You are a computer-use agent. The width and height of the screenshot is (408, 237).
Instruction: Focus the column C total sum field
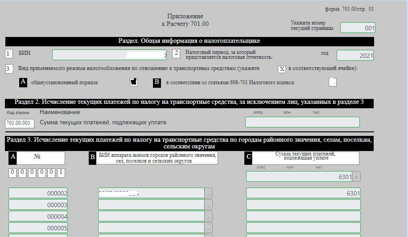click(299, 177)
